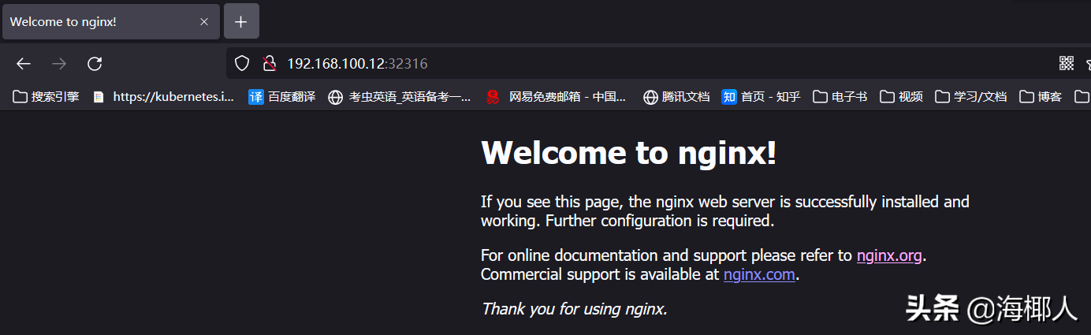This screenshot has height=335, width=1091.
Task: Follow the nginx.org link
Action: point(889,255)
